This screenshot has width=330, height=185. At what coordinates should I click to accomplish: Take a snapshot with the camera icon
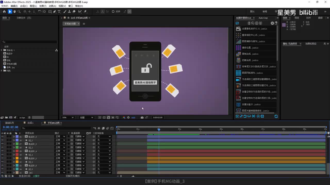point(142,117)
